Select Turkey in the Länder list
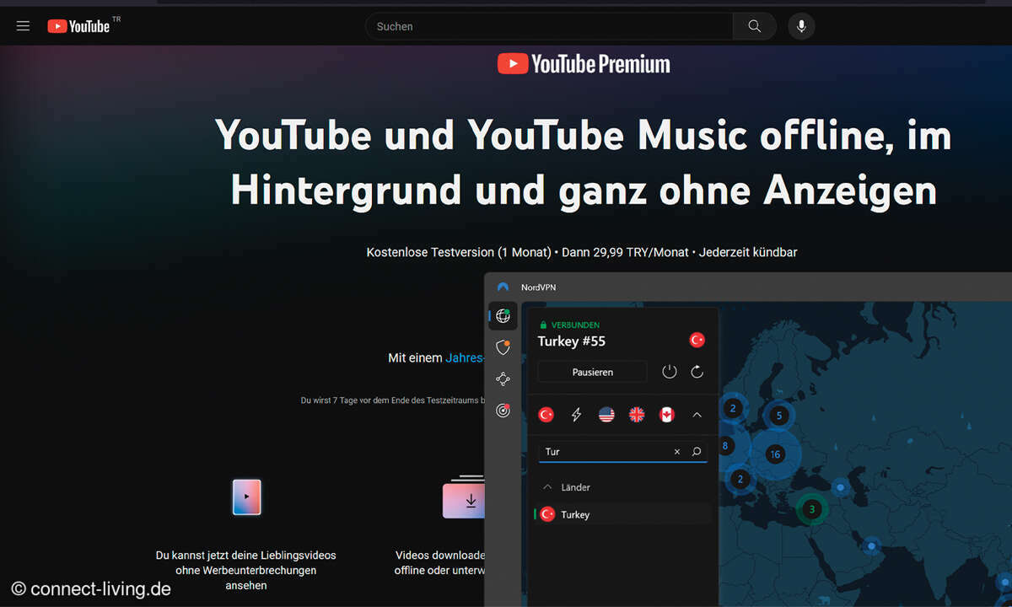1012x607 pixels. point(622,514)
